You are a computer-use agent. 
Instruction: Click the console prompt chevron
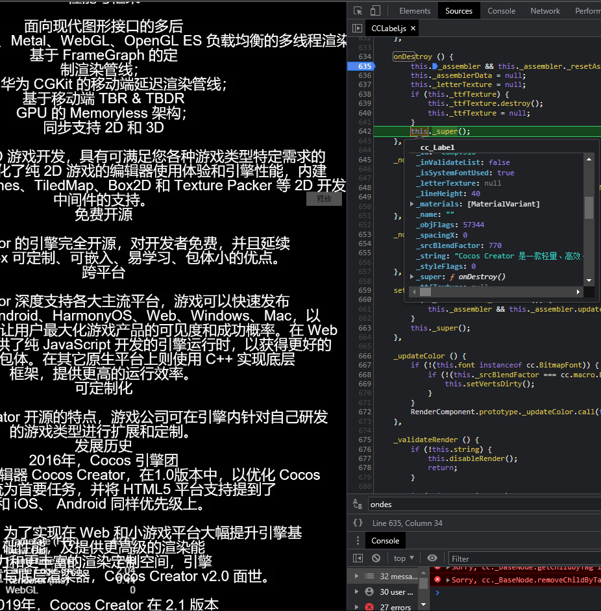[437, 593]
